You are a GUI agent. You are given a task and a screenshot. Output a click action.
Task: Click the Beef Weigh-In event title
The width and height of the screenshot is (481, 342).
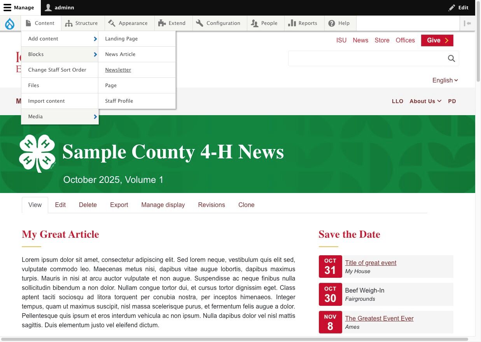tap(364, 291)
